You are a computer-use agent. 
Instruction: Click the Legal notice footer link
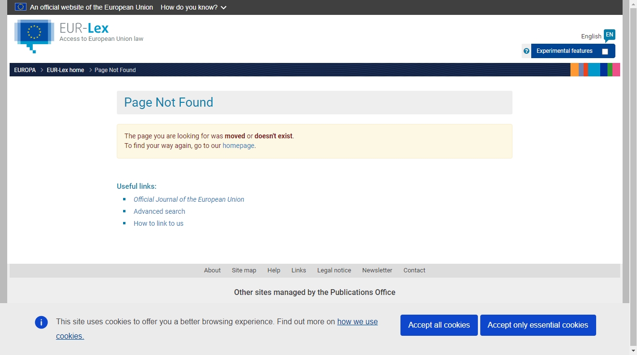pos(334,270)
